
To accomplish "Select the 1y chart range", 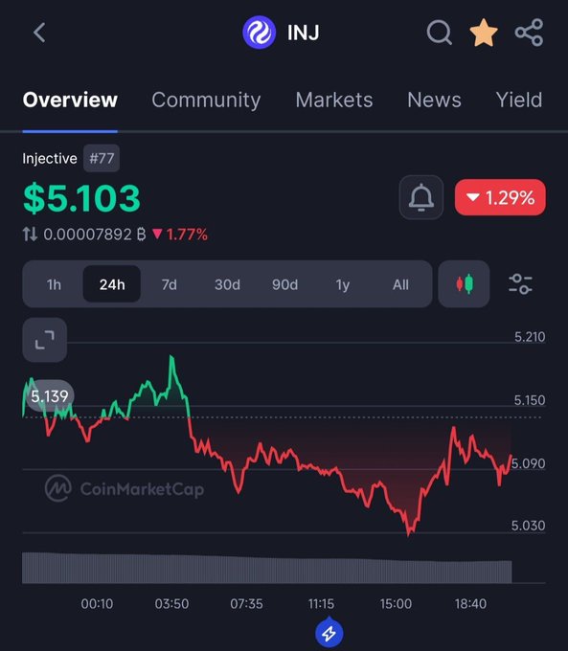I will coord(342,285).
